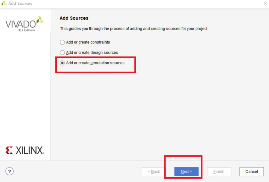This screenshot has width=269, height=182.
Task: Click the Vivado leaf icon in title bar
Action: pos(4,3)
